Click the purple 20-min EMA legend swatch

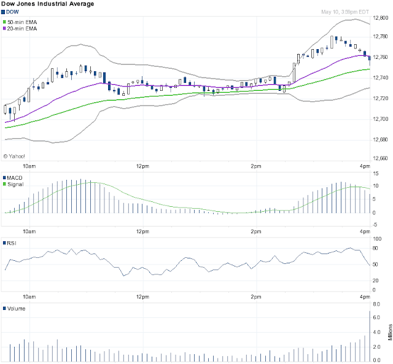pos(4,29)
